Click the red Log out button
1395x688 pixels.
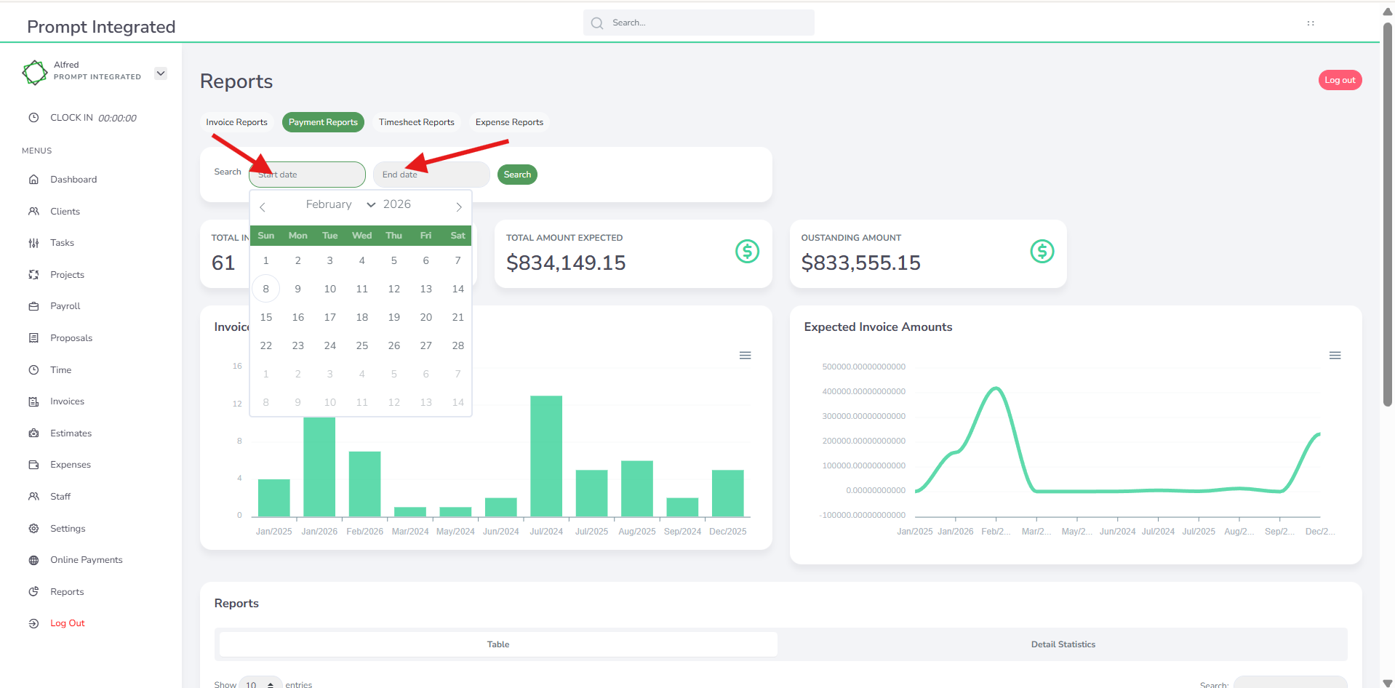click(1339, 80)
